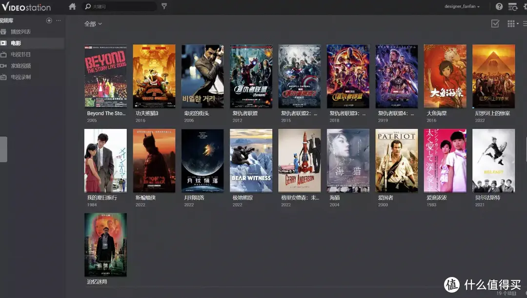Open the help question mark icon
This screenshot has width=527, height=298.
pyautogui.click(x=499, y=6)
